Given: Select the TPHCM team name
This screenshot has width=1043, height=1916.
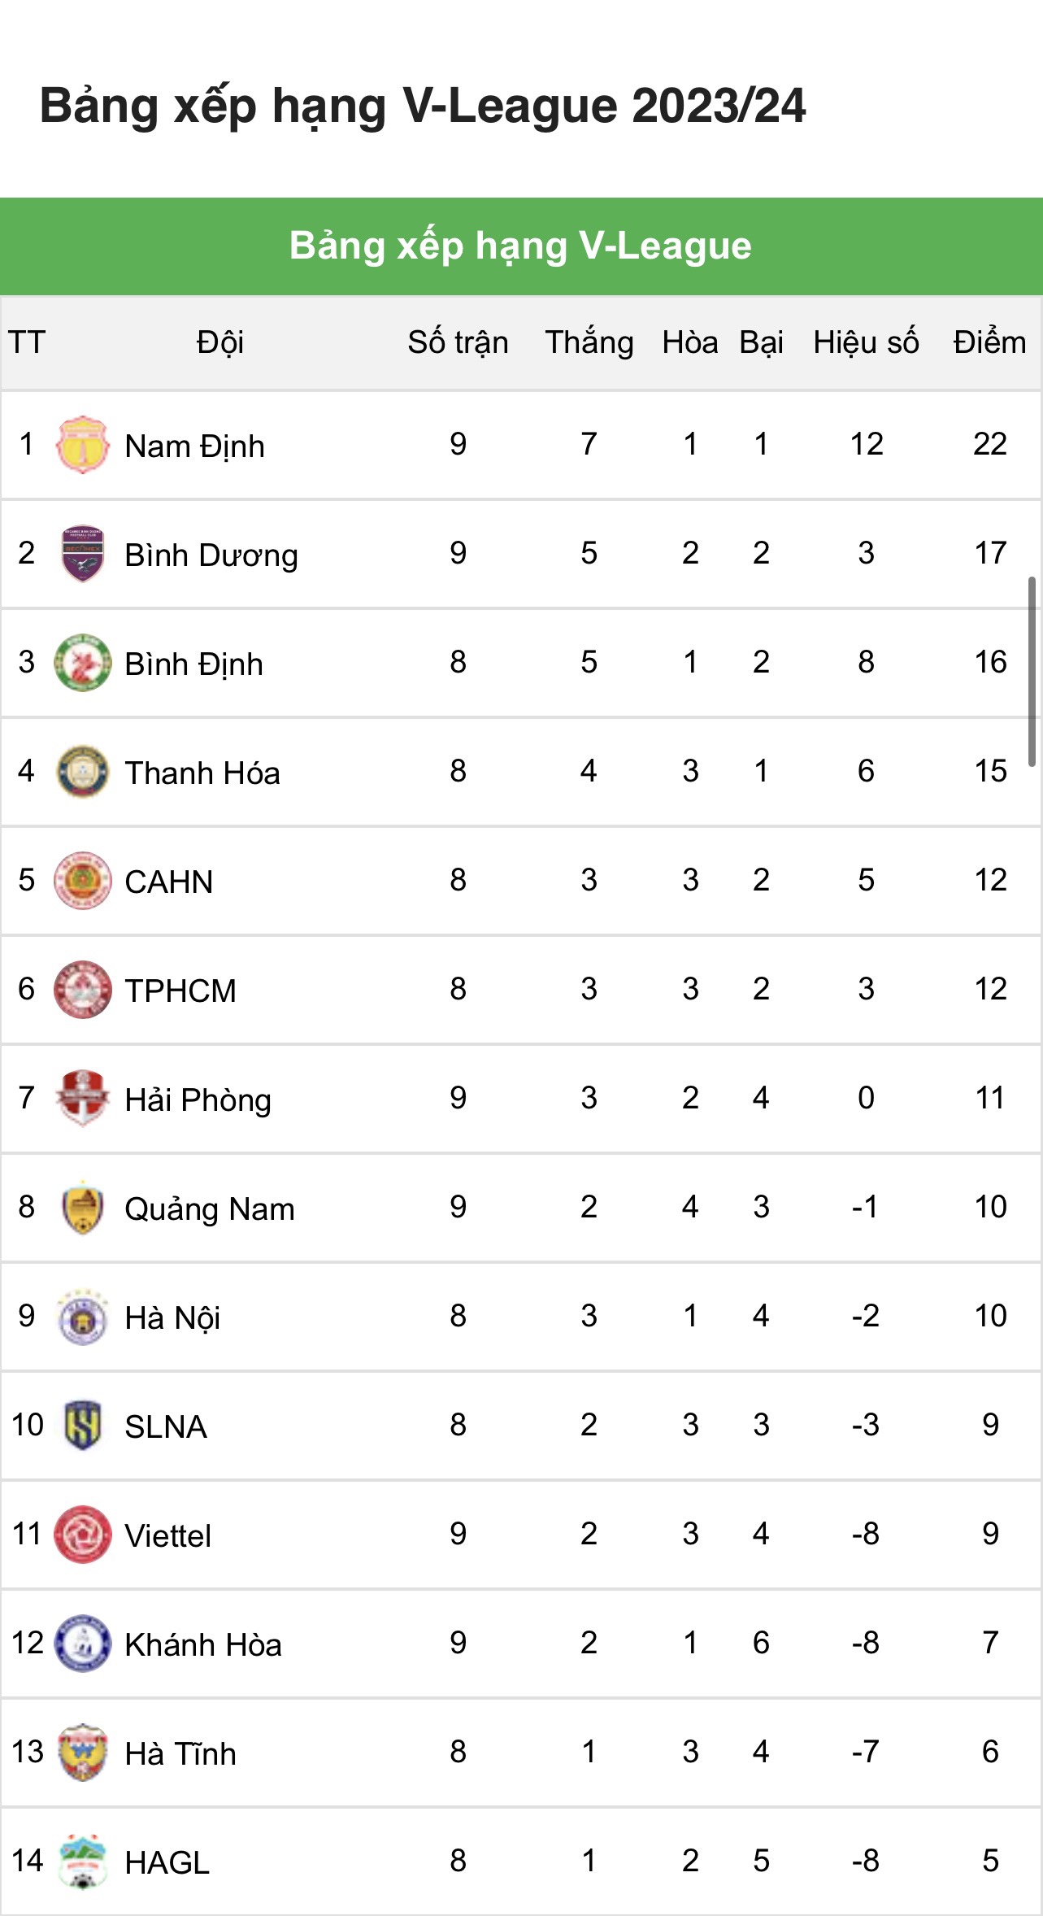Looking at the screenshot, I should 180,991.
